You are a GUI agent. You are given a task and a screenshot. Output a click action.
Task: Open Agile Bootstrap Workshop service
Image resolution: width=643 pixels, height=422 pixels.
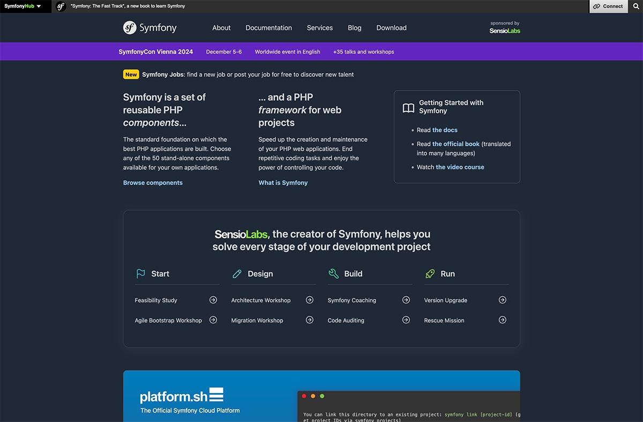coord(168,320)
